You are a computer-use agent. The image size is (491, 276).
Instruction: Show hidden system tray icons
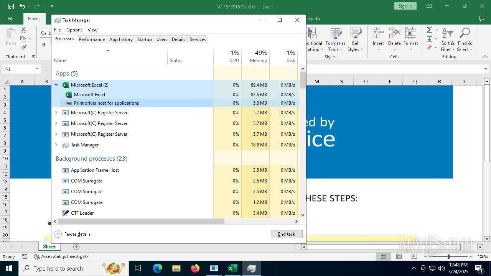tap(414, 268)
